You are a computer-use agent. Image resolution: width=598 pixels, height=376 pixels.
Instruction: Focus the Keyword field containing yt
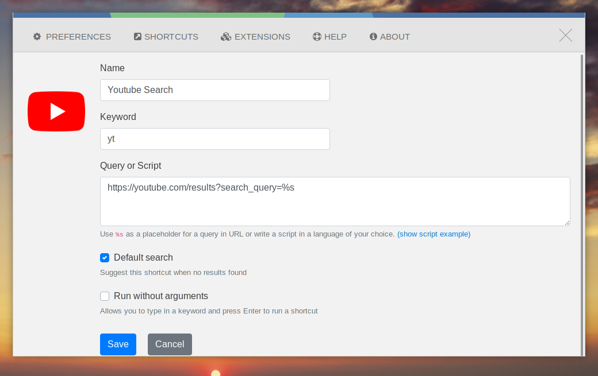tap(215, 139)
